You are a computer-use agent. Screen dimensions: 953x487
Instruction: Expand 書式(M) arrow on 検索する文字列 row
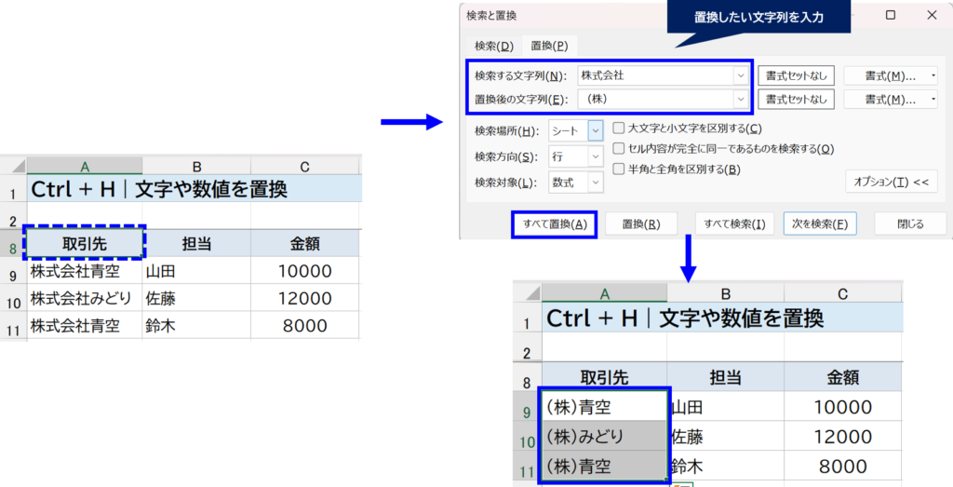coord(933,76)
